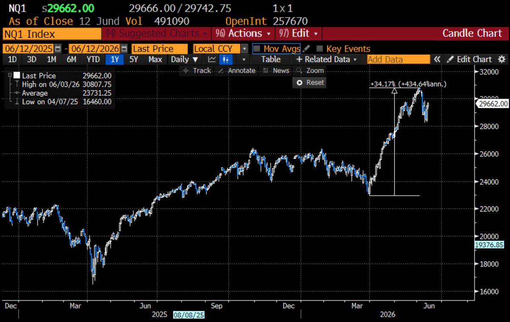Switch to Table view
This screenshot has width=510, height=322.
tap(271, 59)
